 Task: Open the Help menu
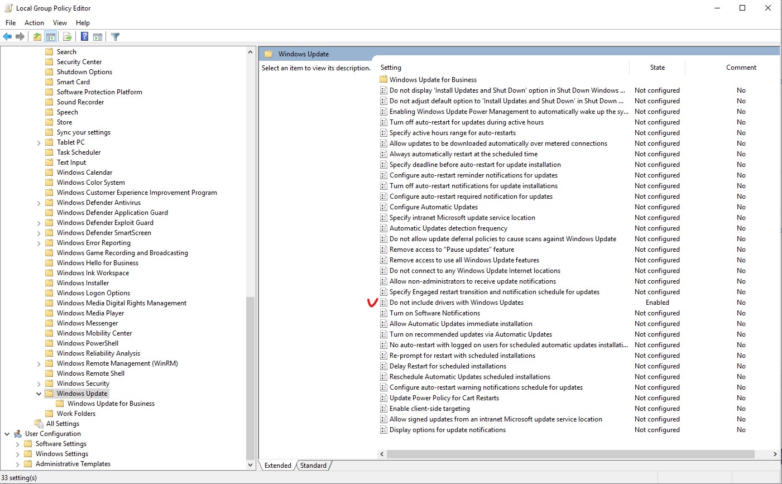[83, 23]
